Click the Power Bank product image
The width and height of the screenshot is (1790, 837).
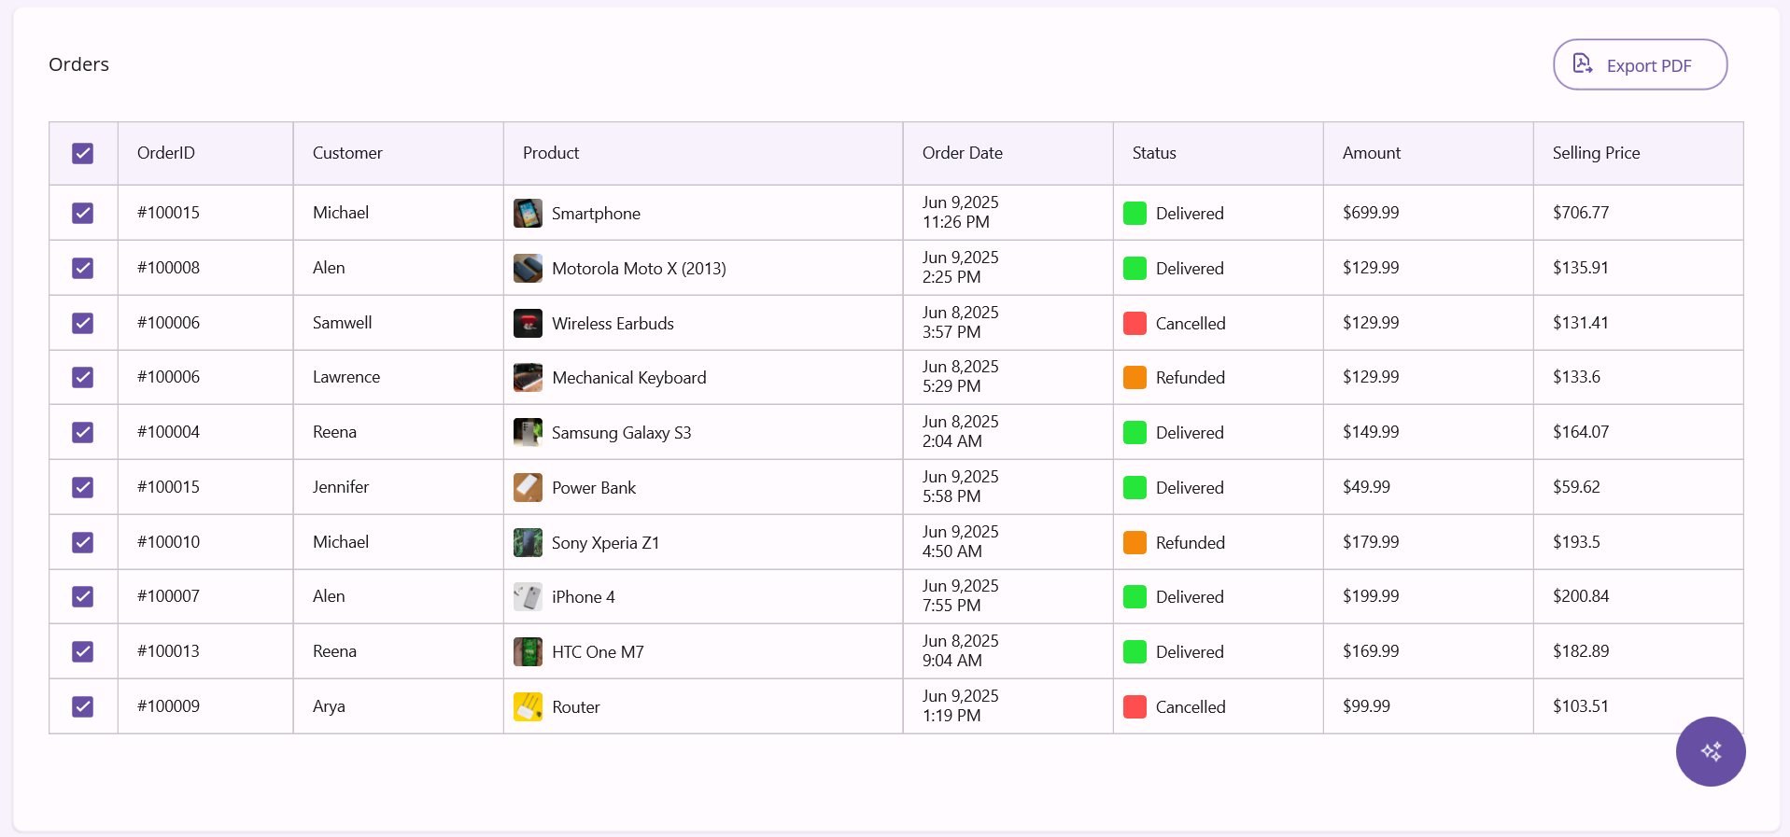tap(528, 487)
